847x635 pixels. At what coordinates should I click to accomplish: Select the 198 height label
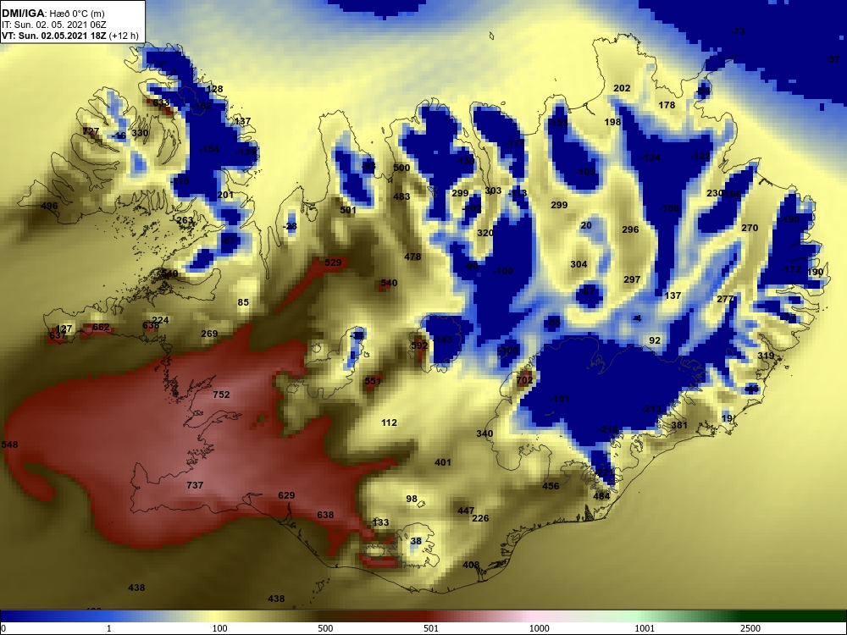(x=612, y=122)
